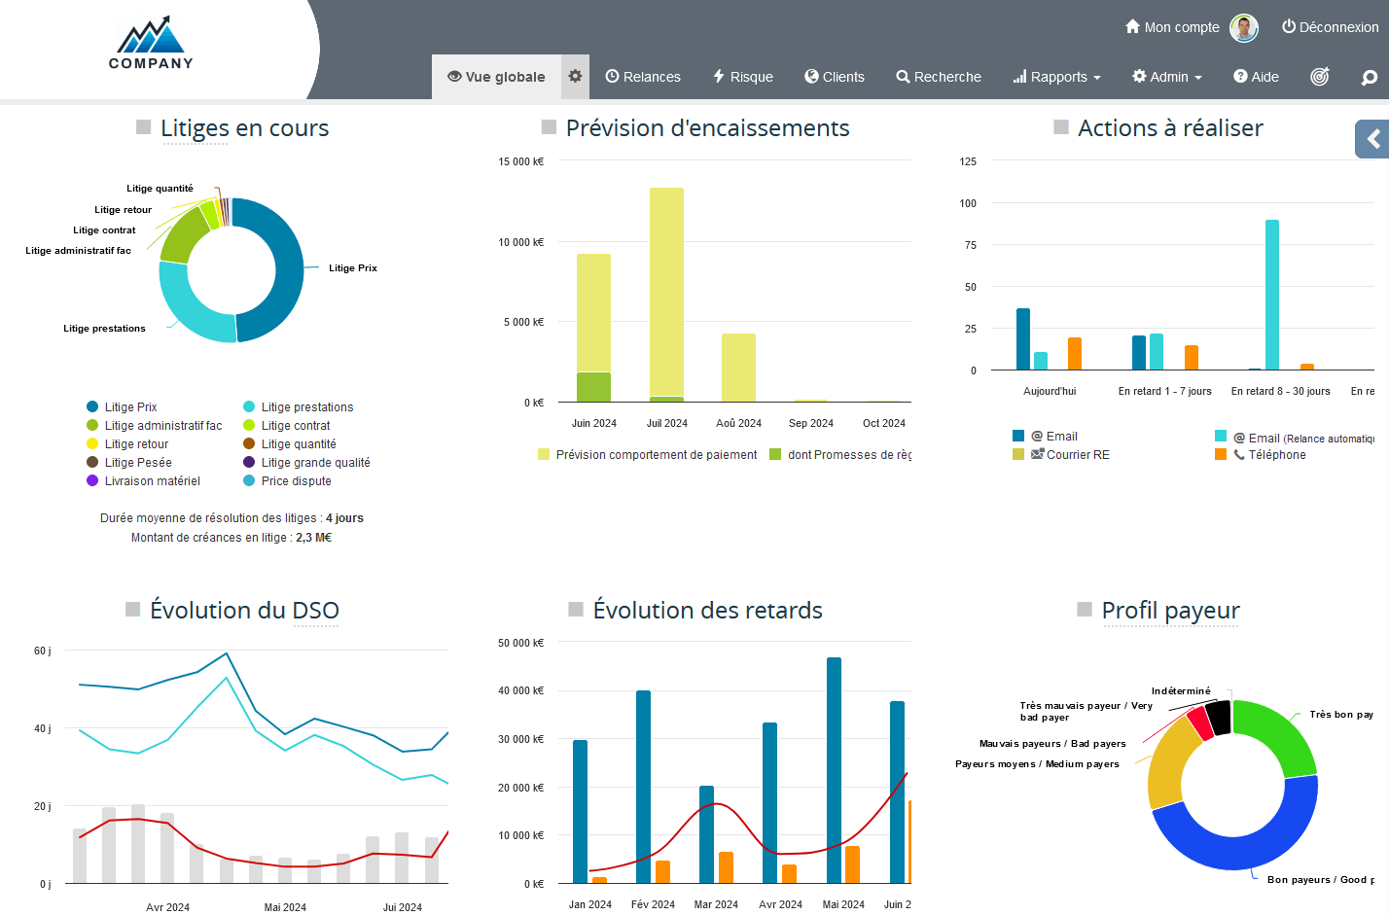Image resolution: width=1389 pixels, height=916 pixels.
Task: Toggle Email Relance automatique legend
Action: (1295, 439)
